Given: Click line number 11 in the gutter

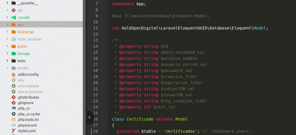Looking at the screenshot, I should [95, 28].
